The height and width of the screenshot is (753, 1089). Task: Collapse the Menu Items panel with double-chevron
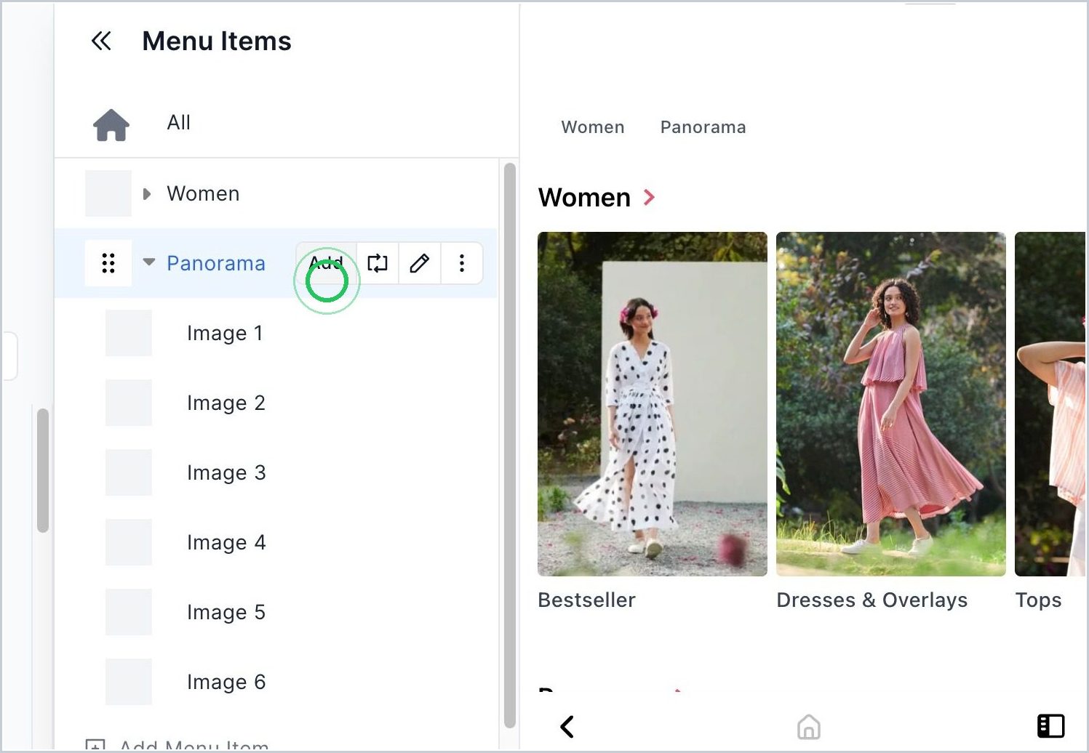point(101,41)
